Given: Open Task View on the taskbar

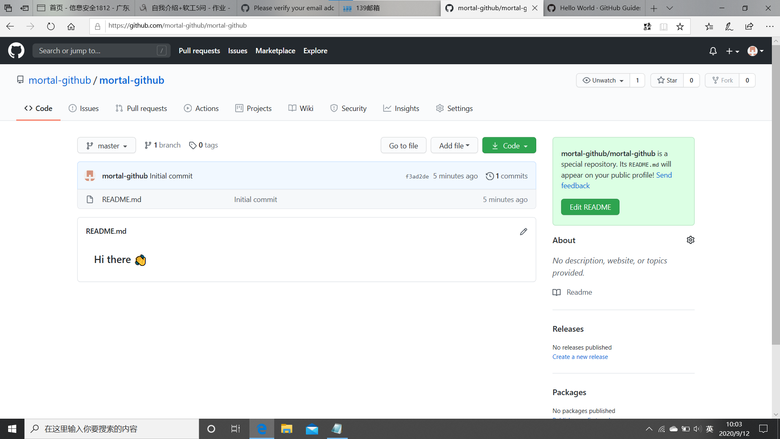Looking at the screenshot, I should tap(236, 429).
